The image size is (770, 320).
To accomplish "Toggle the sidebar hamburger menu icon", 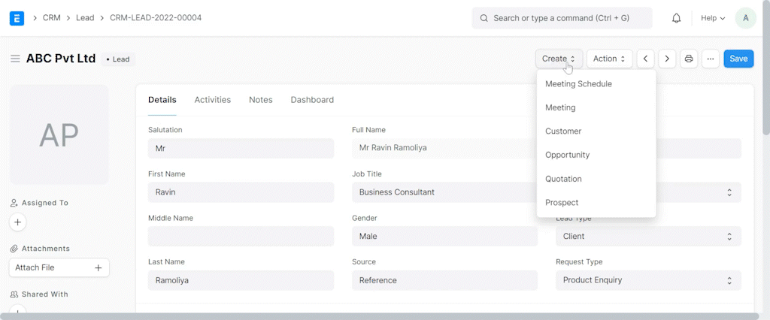I will [15, 59].
